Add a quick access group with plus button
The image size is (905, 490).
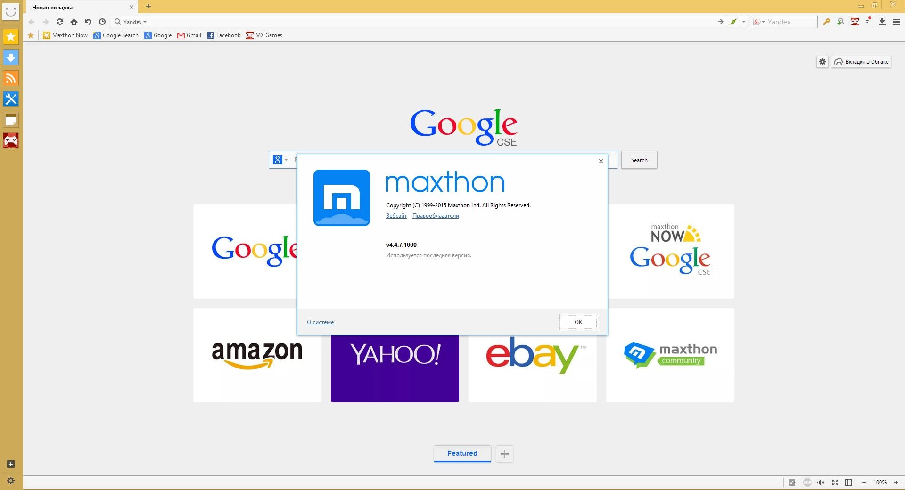(504, 454)
